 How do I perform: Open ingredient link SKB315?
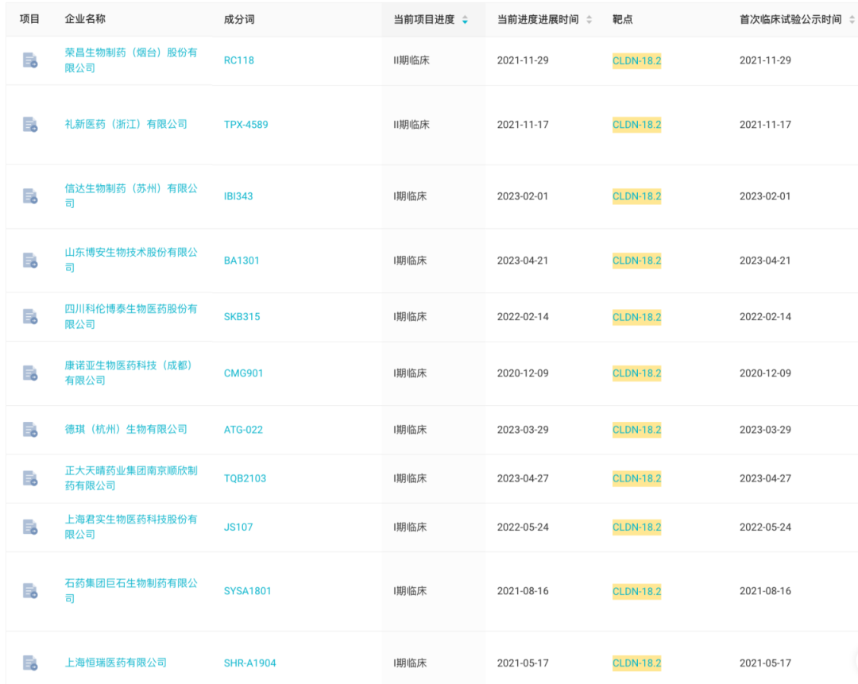click(242, 317)
